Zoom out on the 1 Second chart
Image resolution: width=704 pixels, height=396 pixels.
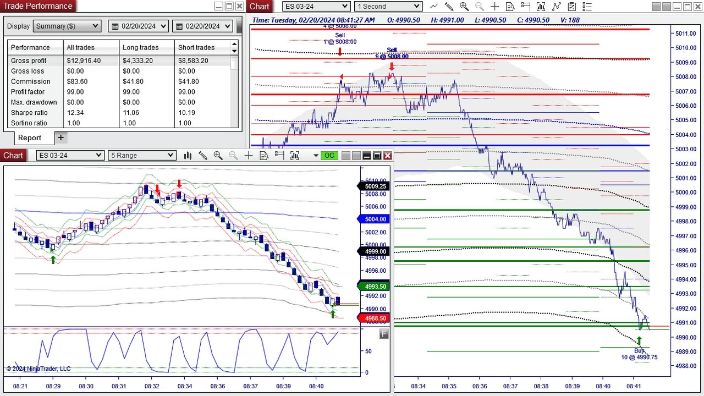click(x=480, y=7)
